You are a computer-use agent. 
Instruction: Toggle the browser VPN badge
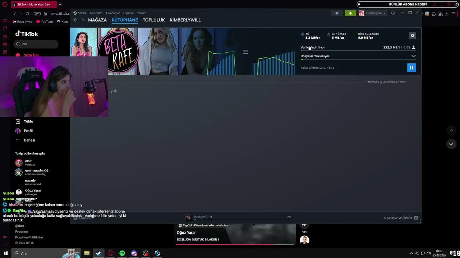tap(37, 14)
